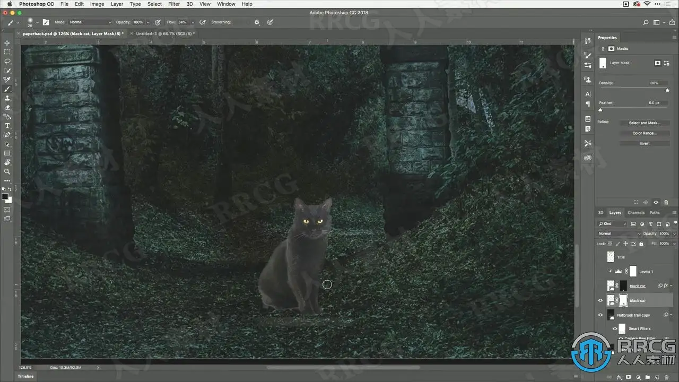The width and height of the screenshot is (679, 382).
Task: Select the Path Selection tool
Action: 7,144
